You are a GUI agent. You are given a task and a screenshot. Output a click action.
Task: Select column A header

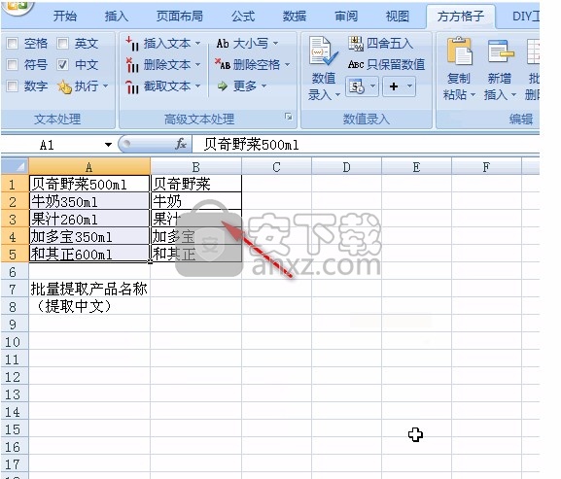coord(89,167)
